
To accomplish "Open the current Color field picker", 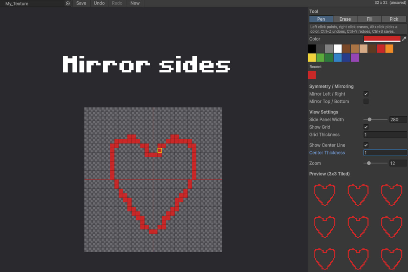I will [x=382, y=39].
